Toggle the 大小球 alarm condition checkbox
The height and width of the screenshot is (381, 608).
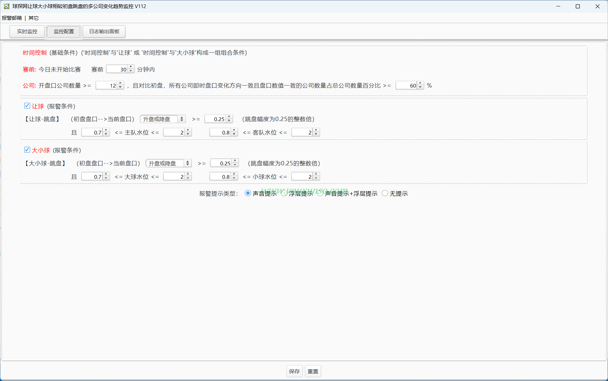27,150
